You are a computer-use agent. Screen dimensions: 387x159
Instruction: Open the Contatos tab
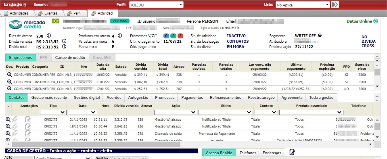(16, 98)
